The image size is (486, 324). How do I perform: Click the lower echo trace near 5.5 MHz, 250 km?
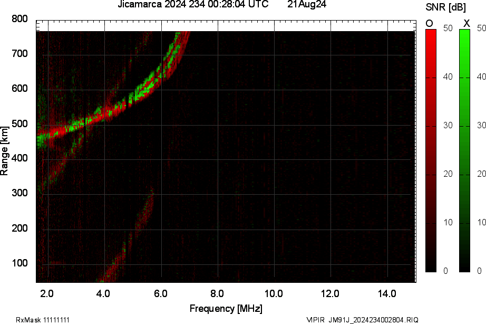click(x=145, y=211)
